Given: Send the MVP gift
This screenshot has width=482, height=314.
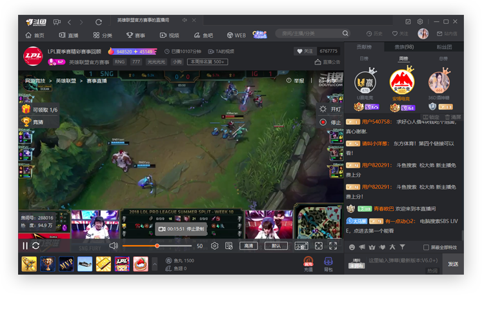Looking at the screenshot, I should pos(66,264).
